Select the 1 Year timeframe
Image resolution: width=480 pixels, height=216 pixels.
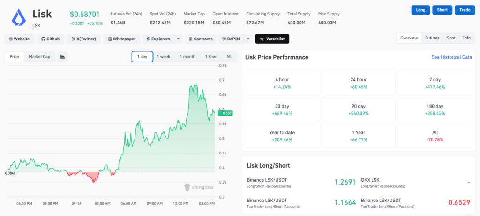pos(211,57)
